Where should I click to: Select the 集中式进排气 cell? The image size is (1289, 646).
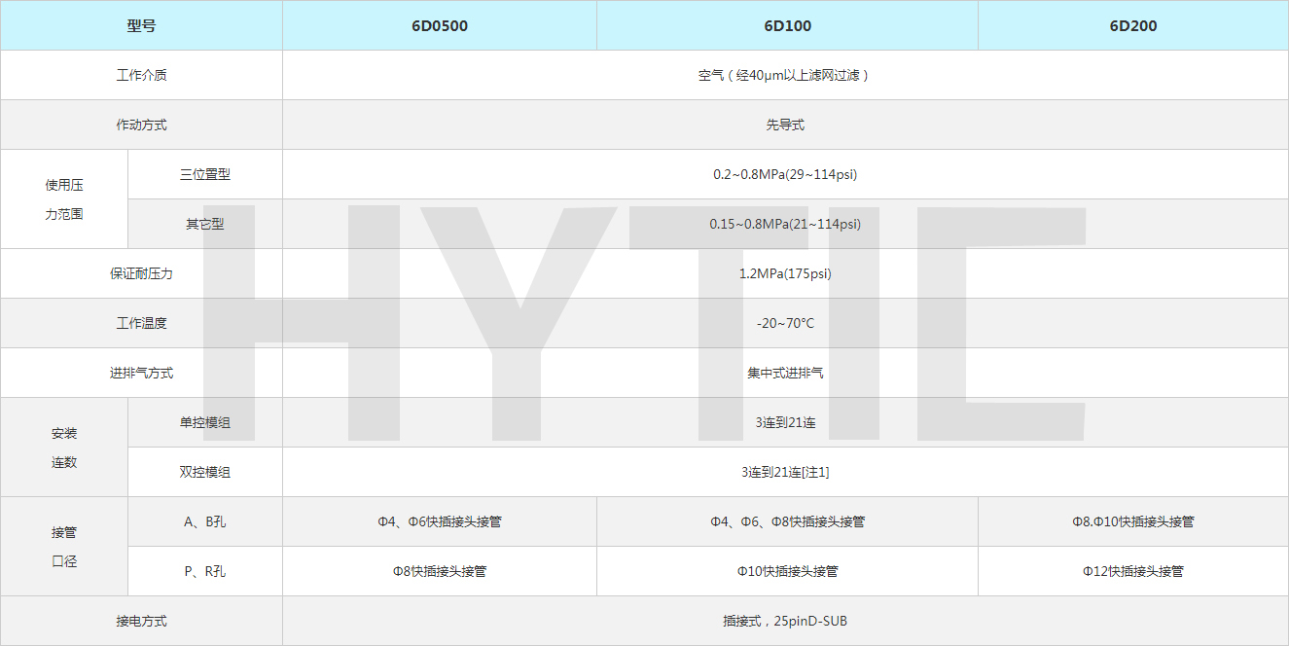pos(785,374)
